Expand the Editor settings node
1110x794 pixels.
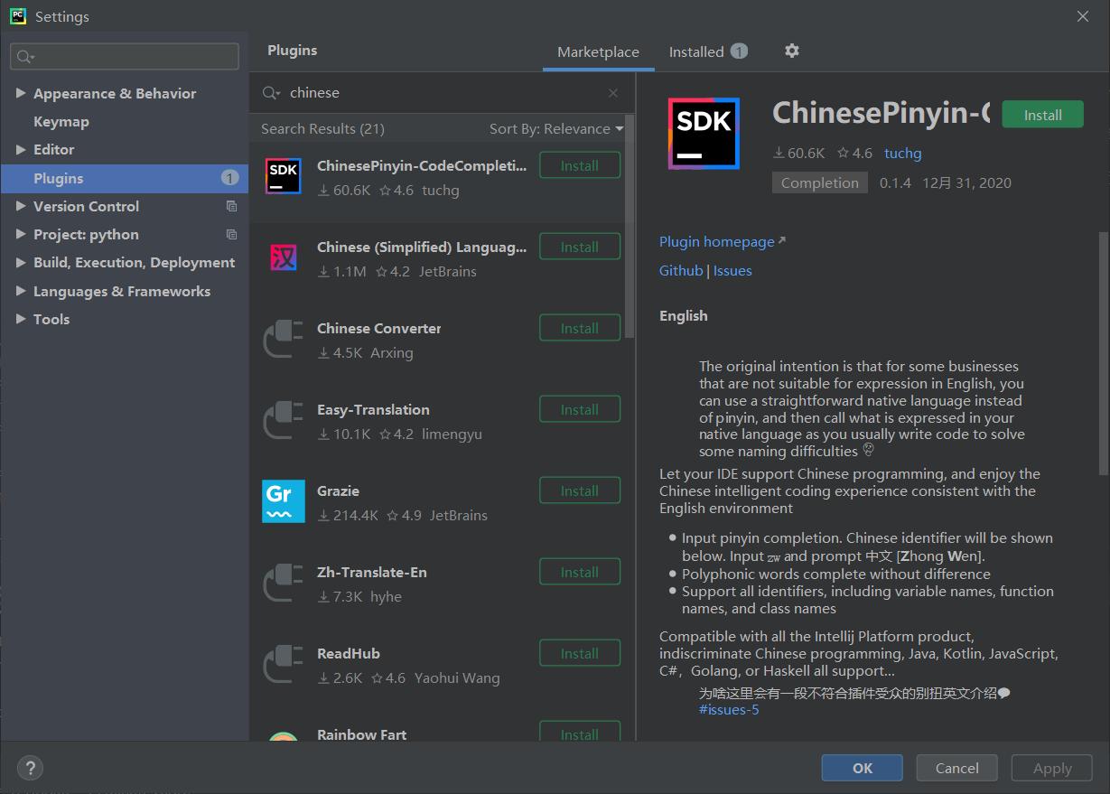21,149
